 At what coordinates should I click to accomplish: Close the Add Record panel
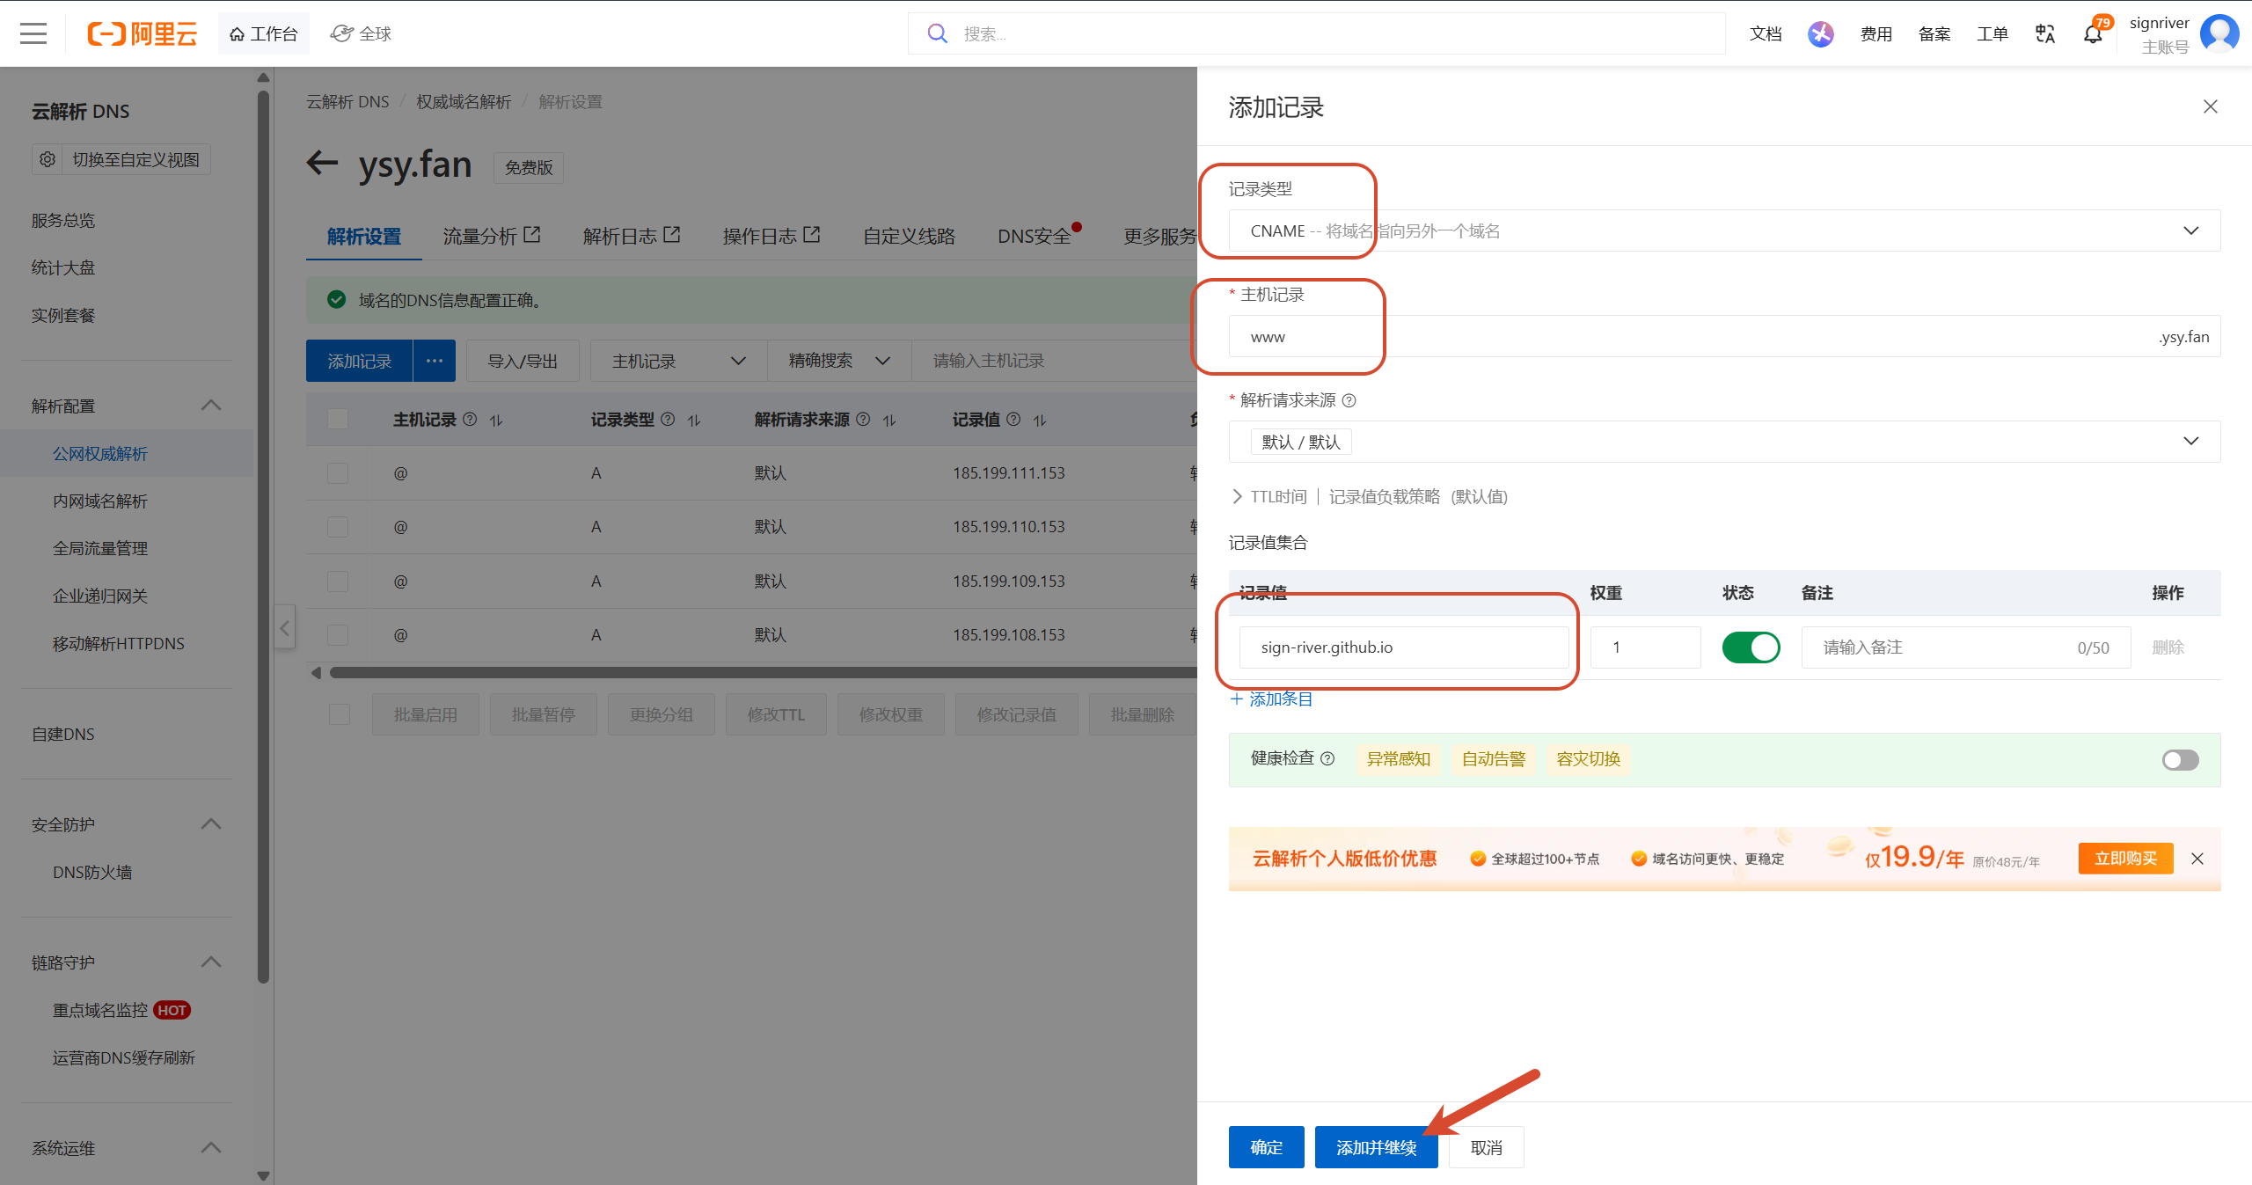pyautogui.click(x=2211, y=106)
